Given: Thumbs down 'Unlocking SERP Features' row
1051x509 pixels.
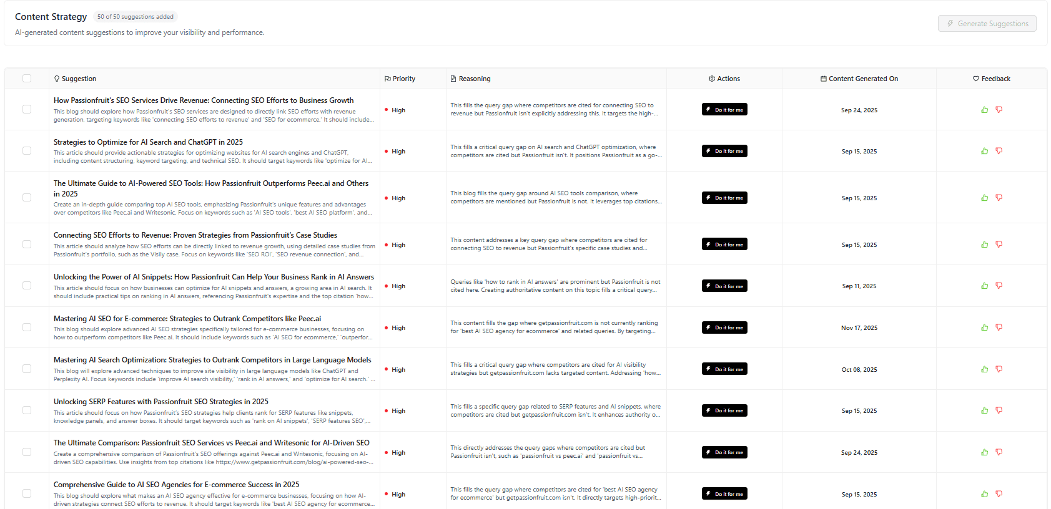Looking at the screenshot, I should click(999, 410).
